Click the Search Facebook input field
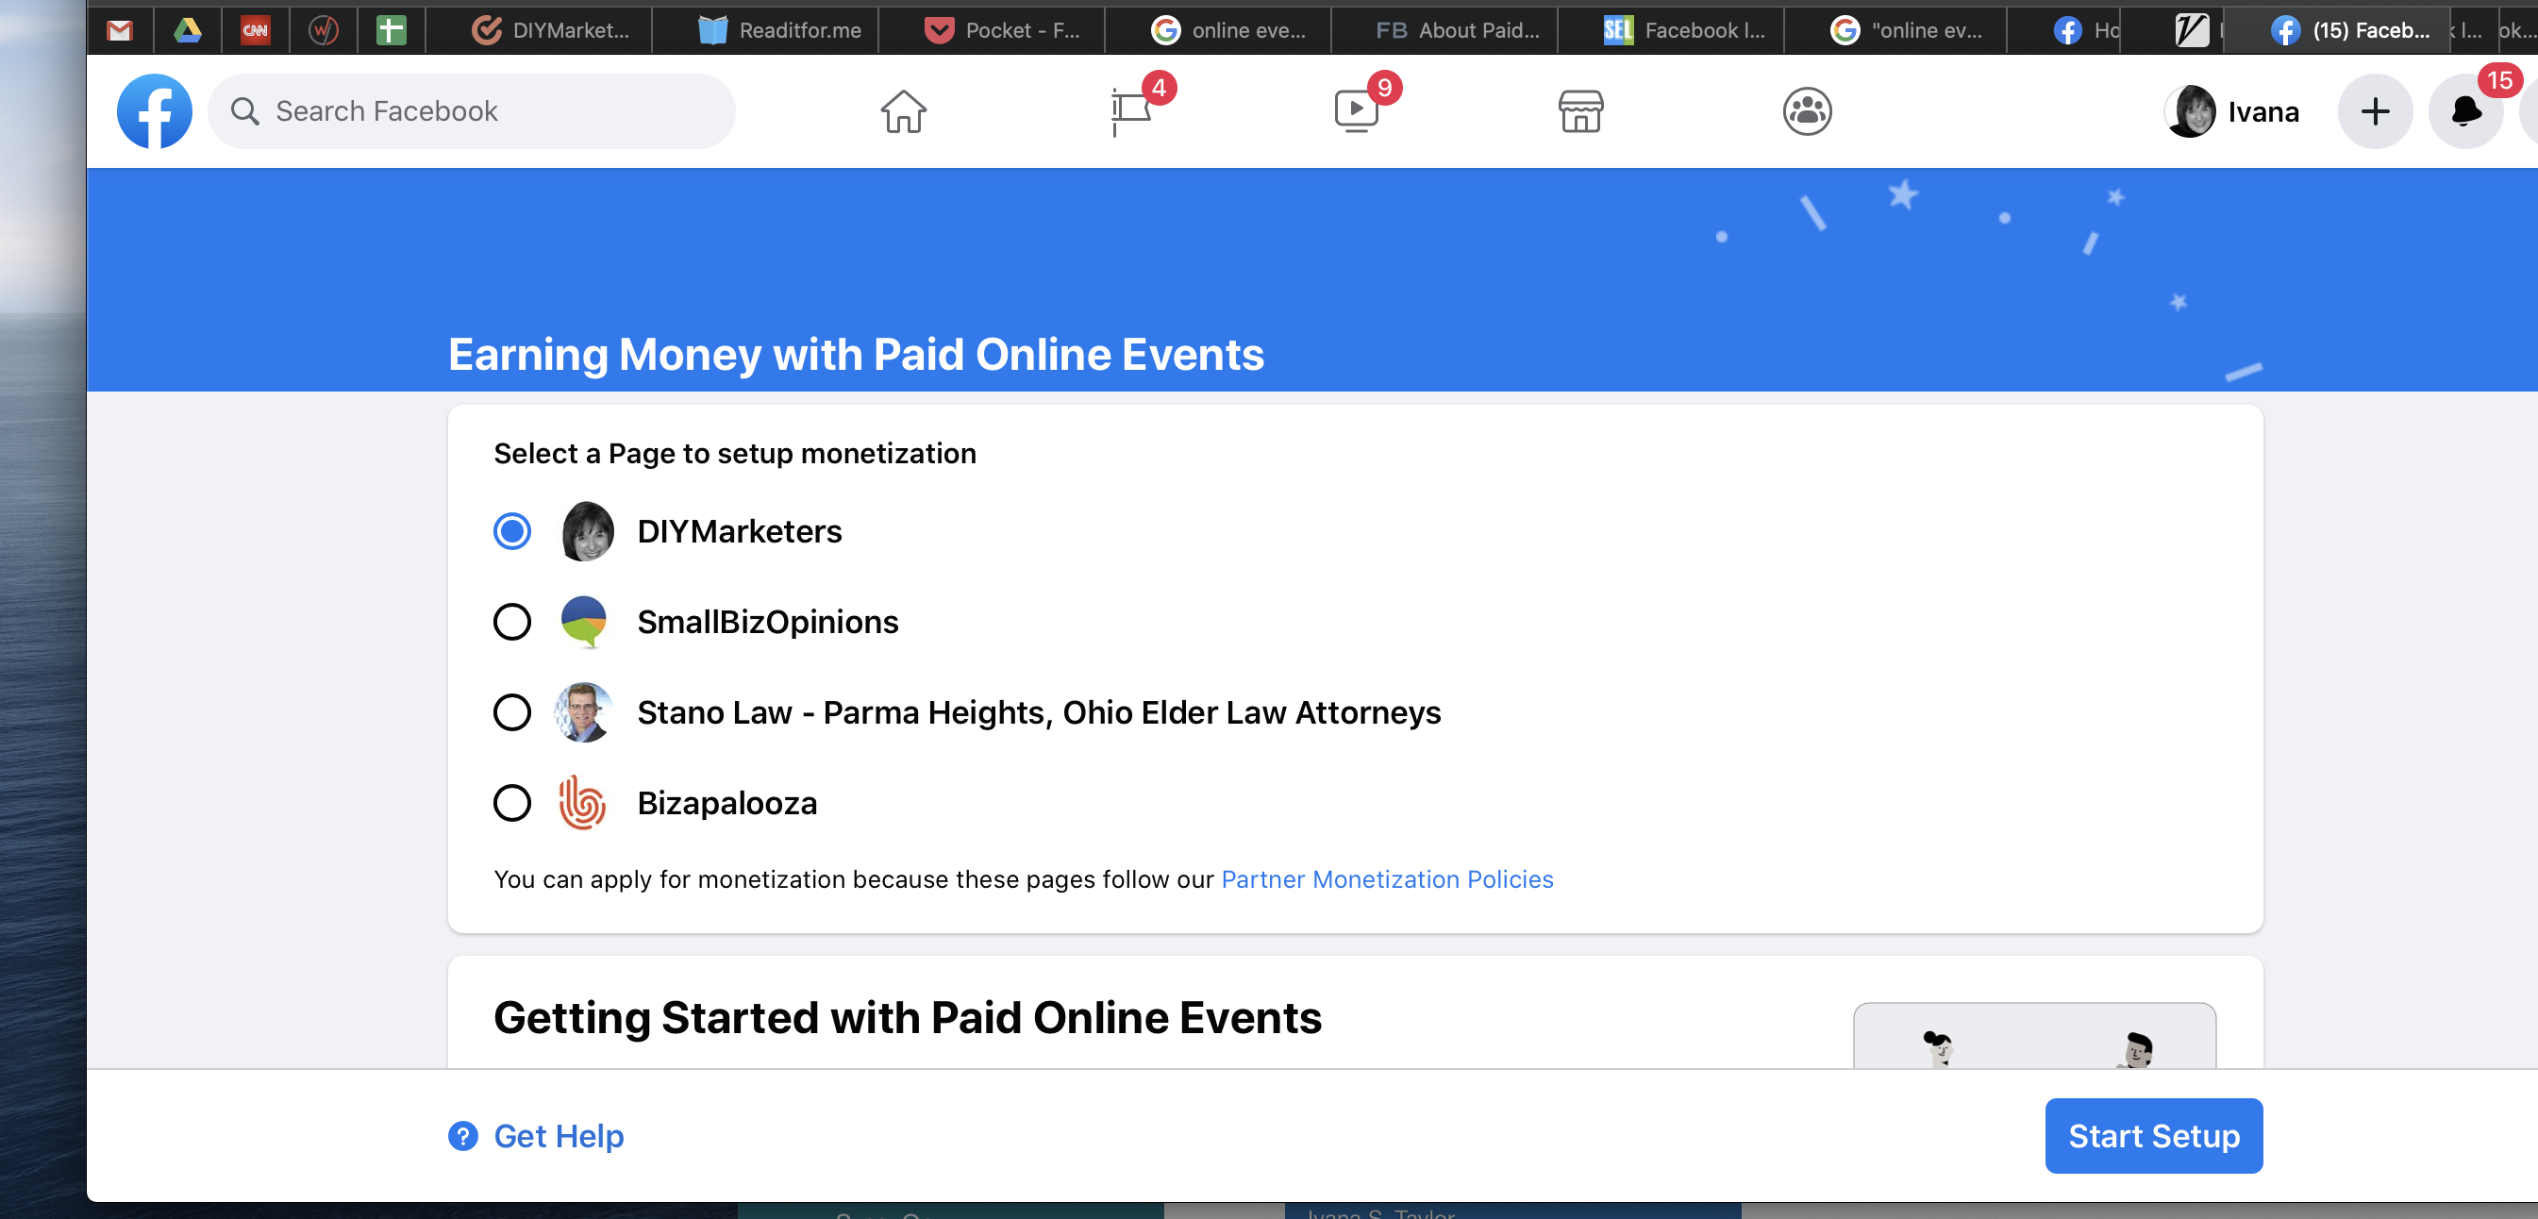The width and height of the screenshot is (2538, 1219). coord(472,111)
